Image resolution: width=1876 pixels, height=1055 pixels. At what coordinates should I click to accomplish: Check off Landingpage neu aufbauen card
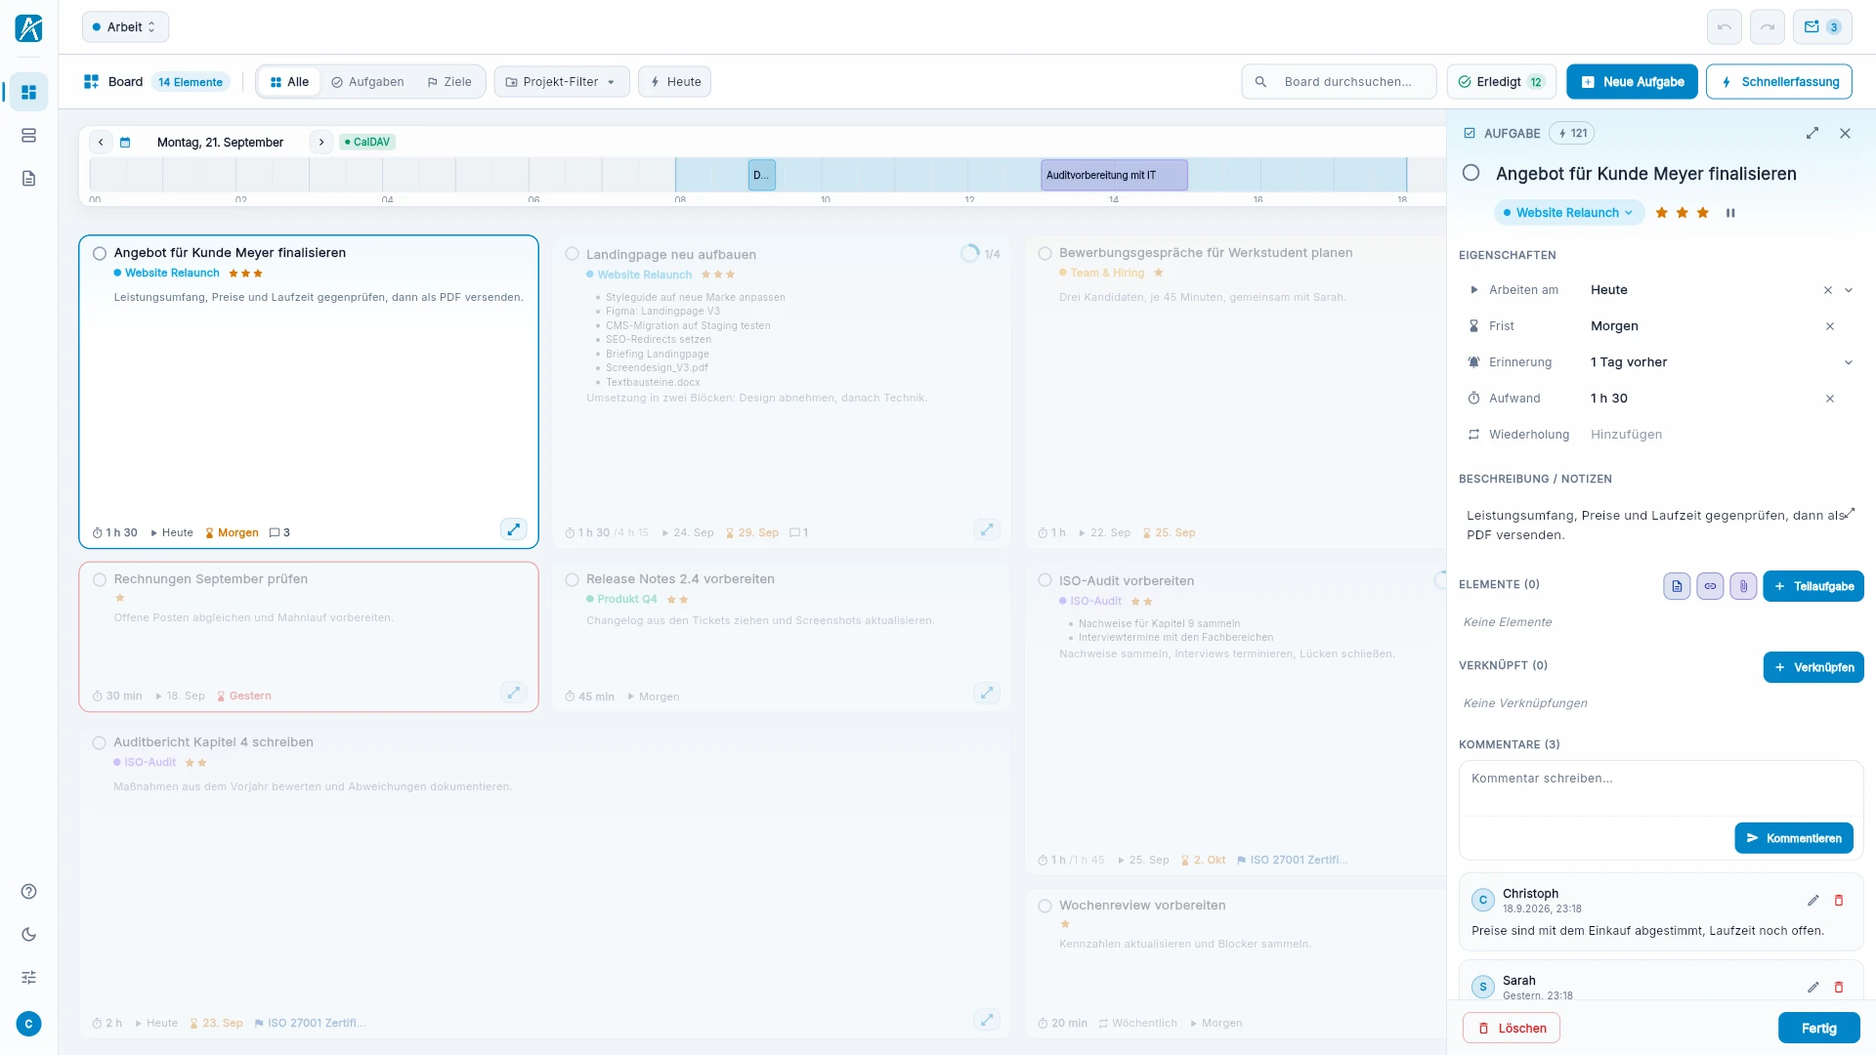[573, 254]
